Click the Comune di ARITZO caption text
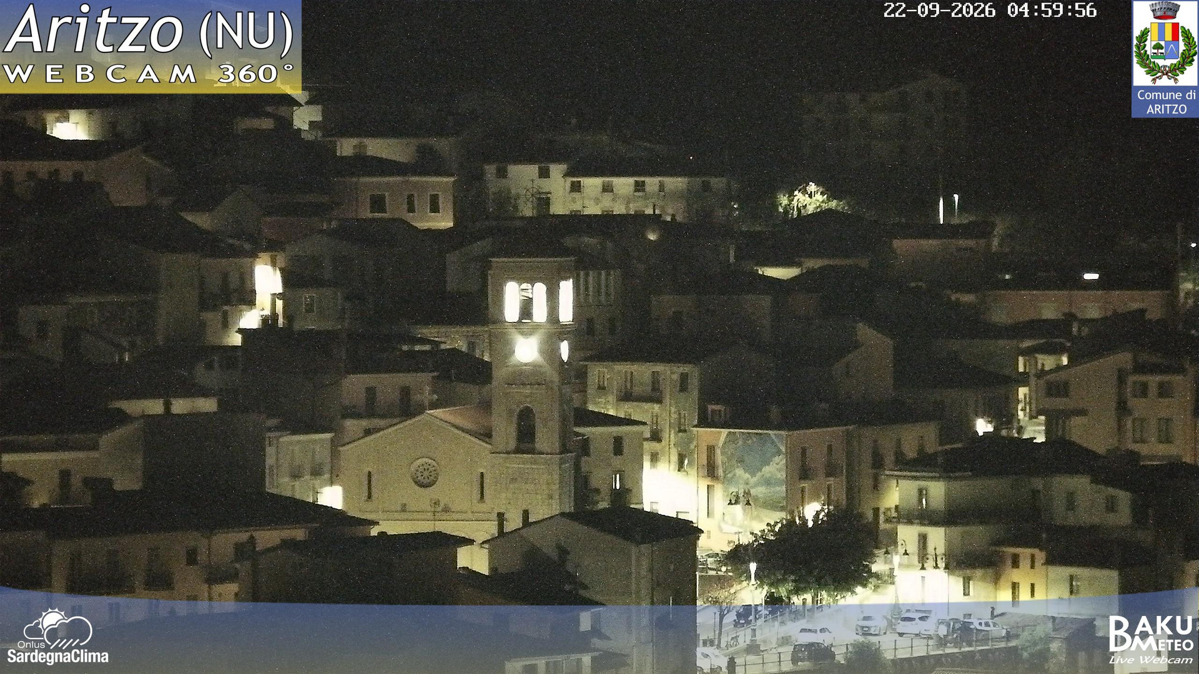The image size is (1199, 674). coord(1166,102)
